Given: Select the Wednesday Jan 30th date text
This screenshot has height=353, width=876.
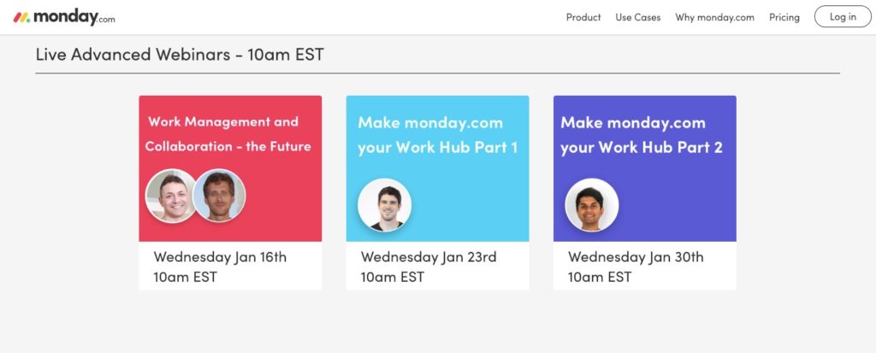Looking at the screenshot, I should pos(636,257).
